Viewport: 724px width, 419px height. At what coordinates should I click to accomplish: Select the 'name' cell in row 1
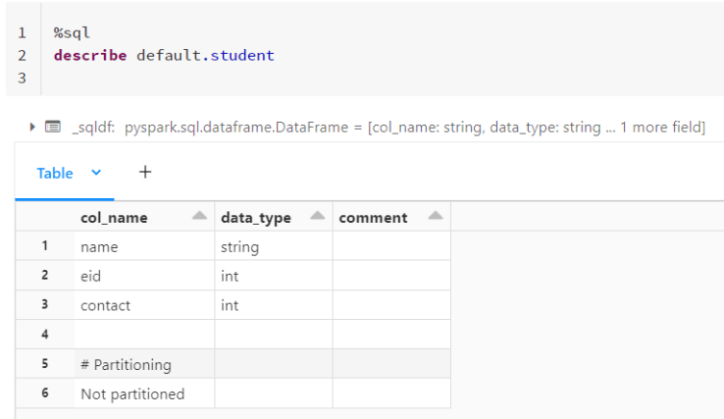coord(99,247)
